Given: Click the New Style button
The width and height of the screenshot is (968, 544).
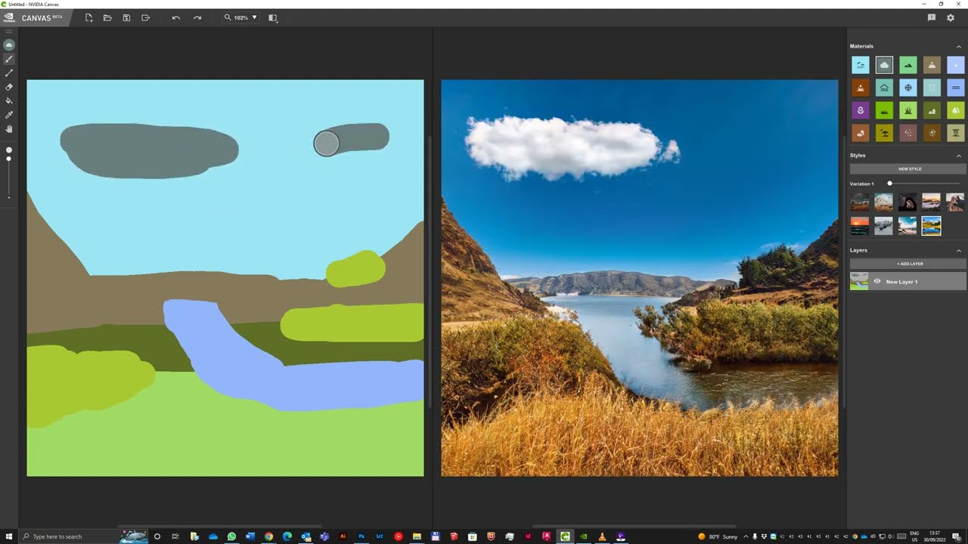Looking at the screenshot, I should pos(909,169).
